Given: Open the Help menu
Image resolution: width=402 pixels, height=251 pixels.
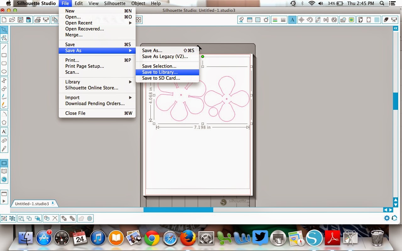Looking at the screenshot, I should click(156, 3).
